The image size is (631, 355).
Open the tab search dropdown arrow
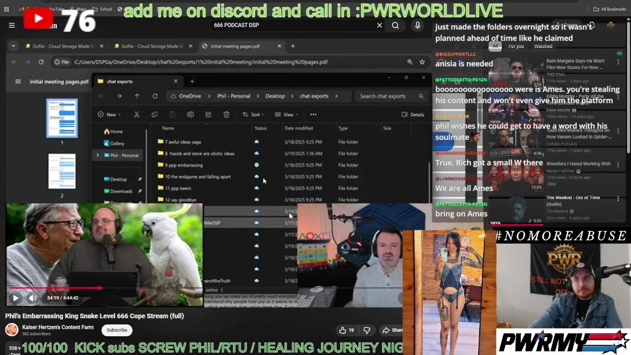pos(13,46)
